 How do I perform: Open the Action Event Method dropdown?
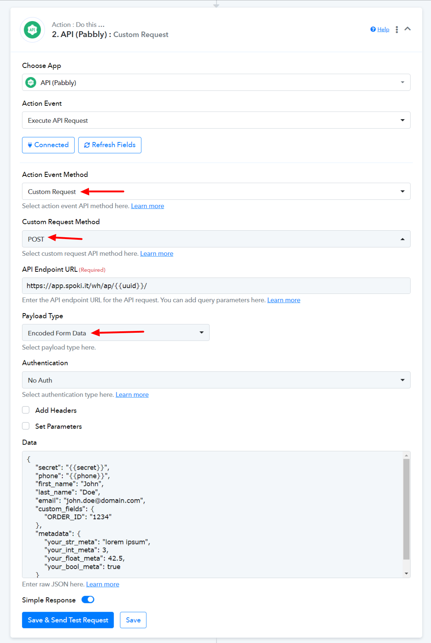coord(216,191)
